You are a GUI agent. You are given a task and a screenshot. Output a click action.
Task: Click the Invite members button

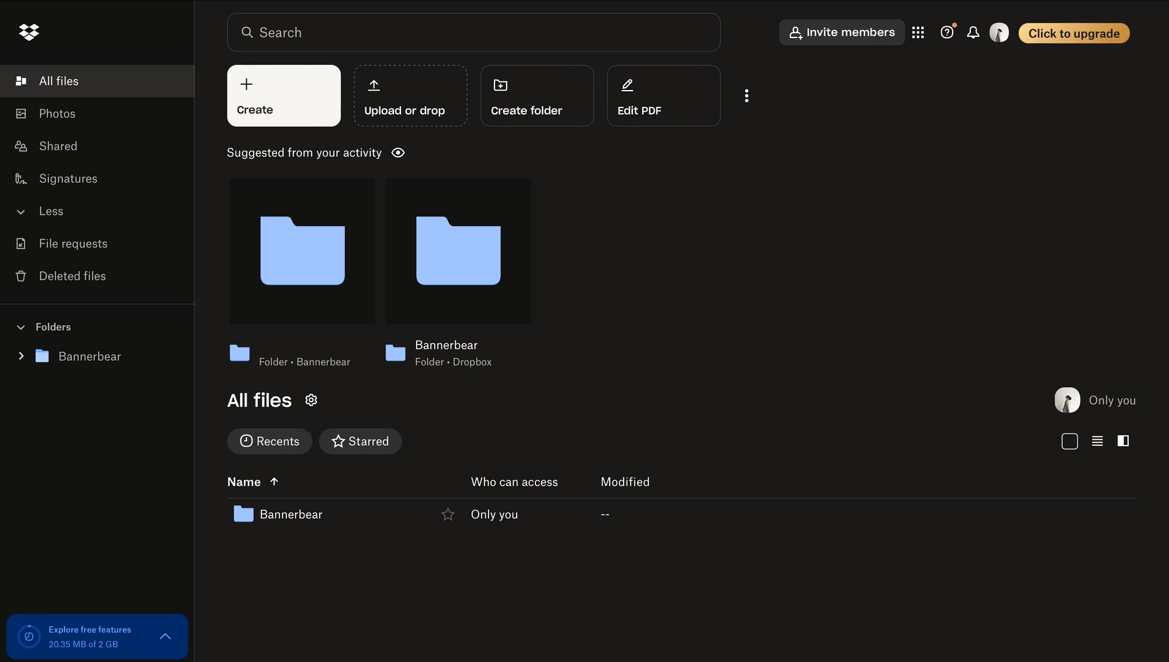point(842,32)
